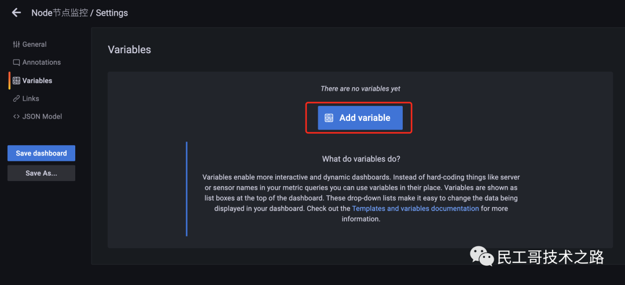Select the Variables settings section
The image size is (625, 285).
32,80
